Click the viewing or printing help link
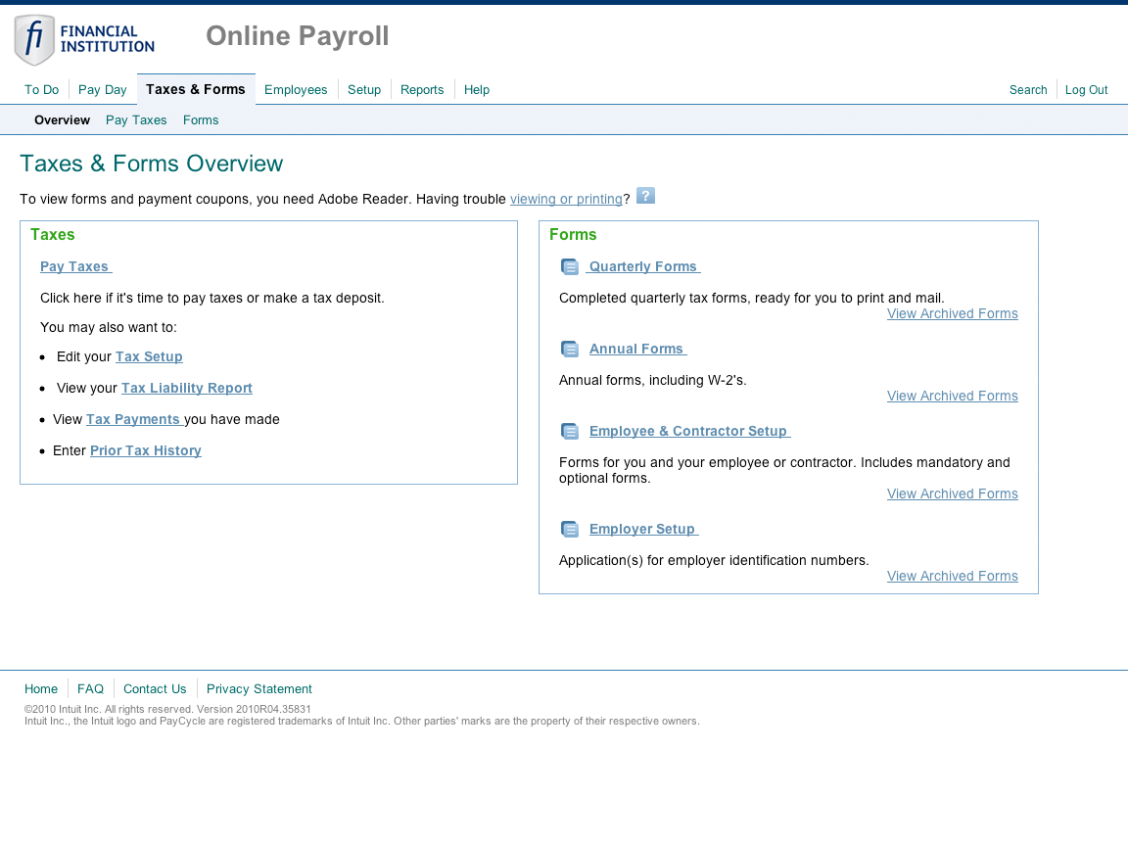Viewport: 1128px width, 845px height. click(566, 198)
